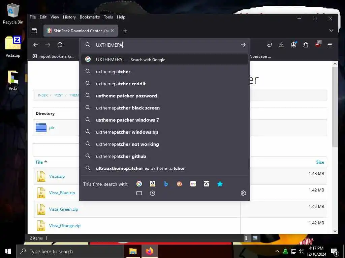The height and width of the screenshot is (258, 345).
Task: Show hidden system tray icons chevron
Action: (x=277, y=251)
